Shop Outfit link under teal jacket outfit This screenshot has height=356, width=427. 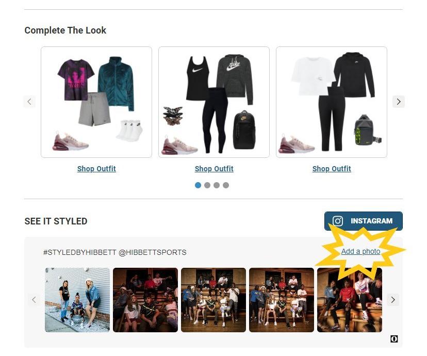coord(96,169)
